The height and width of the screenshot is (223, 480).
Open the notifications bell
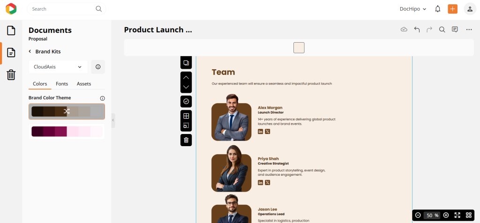tap(438, 9)
